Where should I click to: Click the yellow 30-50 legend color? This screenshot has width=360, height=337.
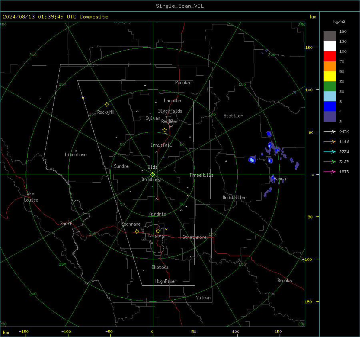coord(330,77)
